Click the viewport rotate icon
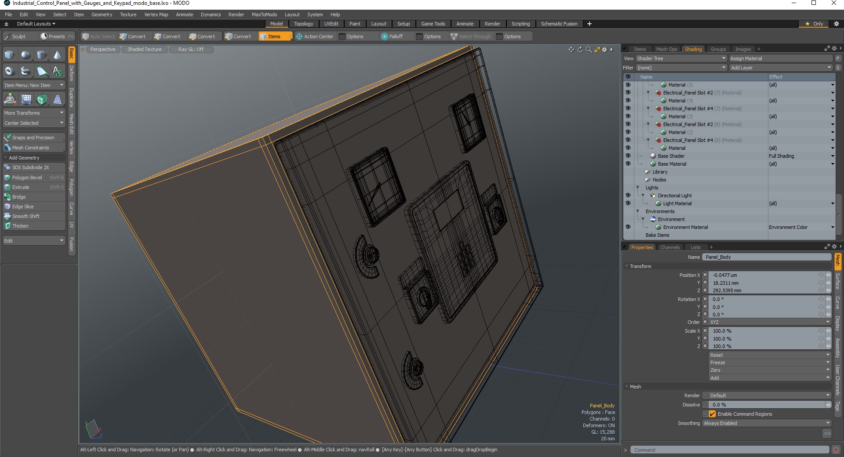Image resolution: width=844 pixels, height=457 pixels. 580,50
